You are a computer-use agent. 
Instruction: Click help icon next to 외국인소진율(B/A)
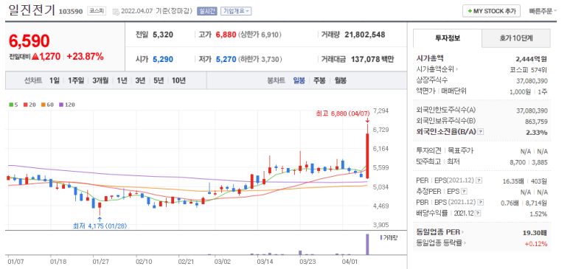(481, 132)
